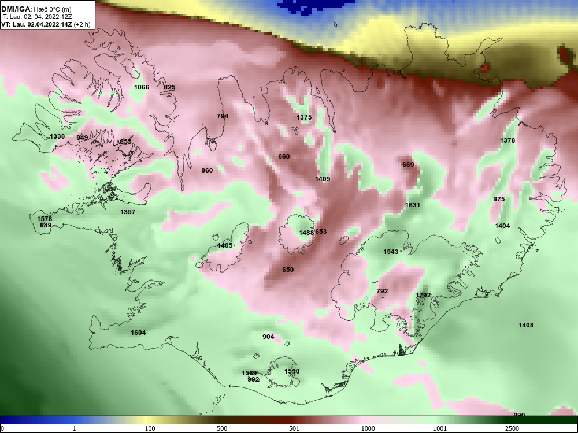
Task: Select the 1488 label inside the glacier outline
Action: point(306,233)
